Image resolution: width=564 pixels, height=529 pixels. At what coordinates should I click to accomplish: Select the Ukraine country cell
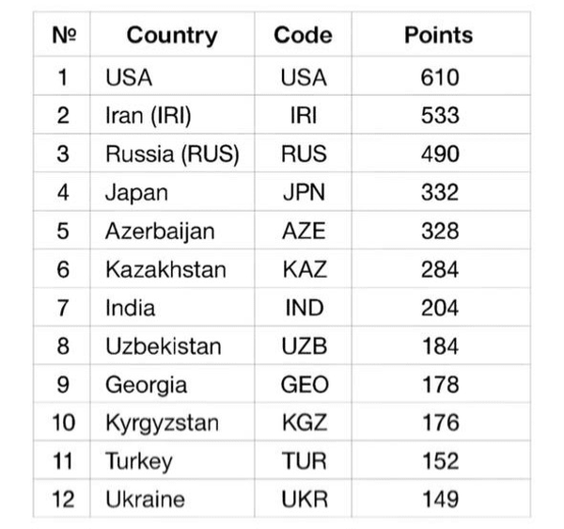[x=145, y=500]
